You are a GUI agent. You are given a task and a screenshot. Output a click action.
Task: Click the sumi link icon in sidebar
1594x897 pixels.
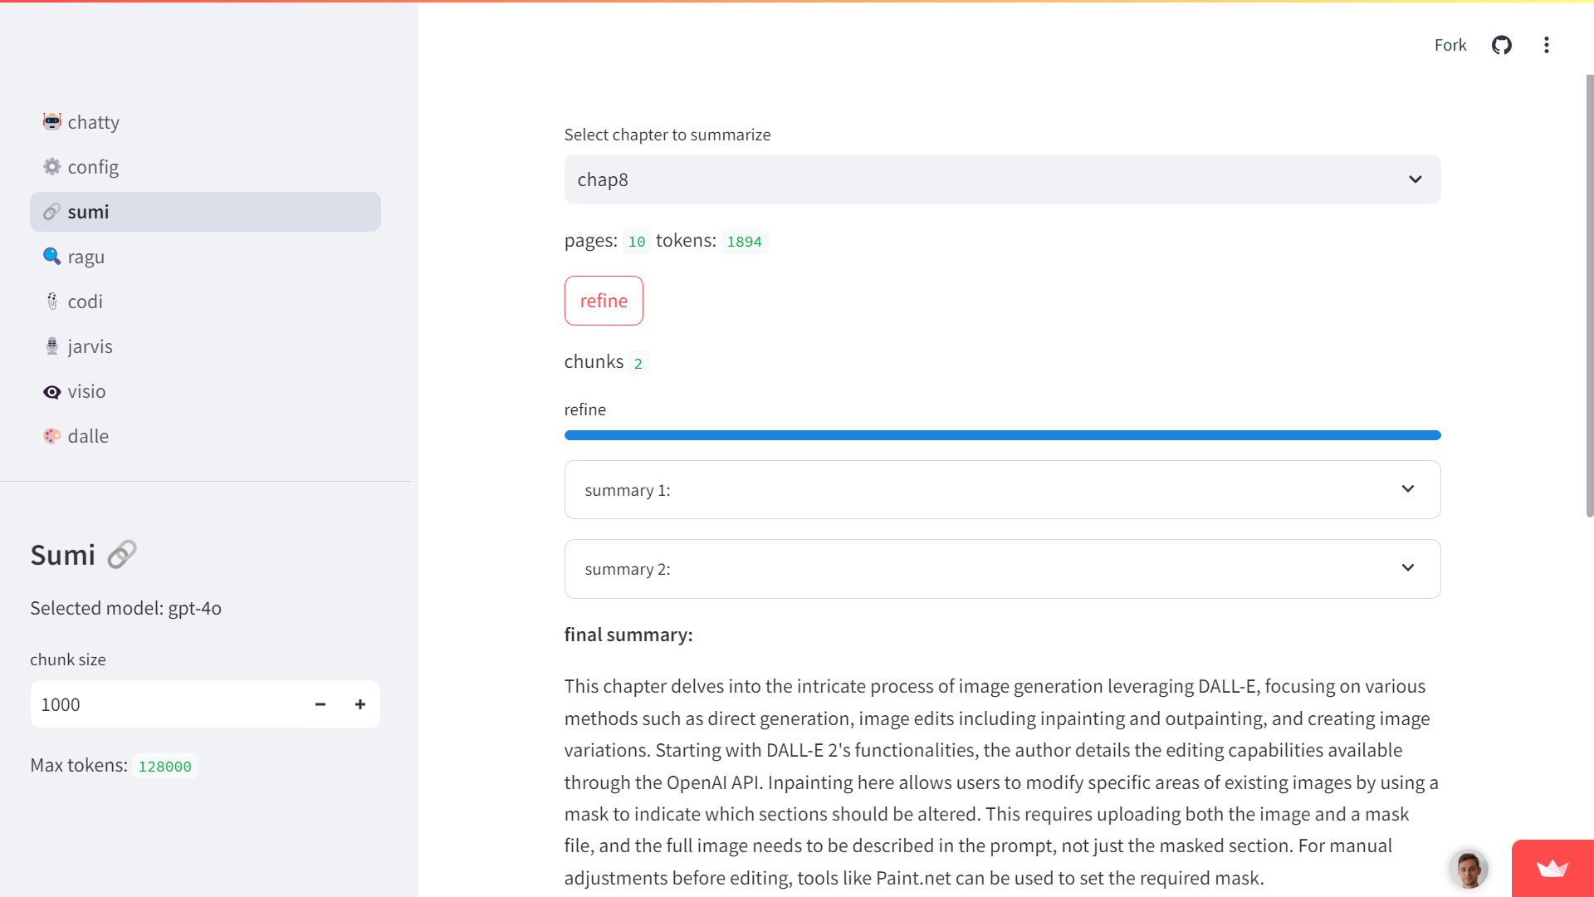pyautogui.click(x=51, y=212)
